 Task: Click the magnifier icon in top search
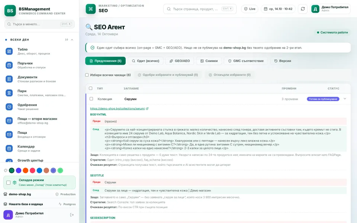[169, 9]
